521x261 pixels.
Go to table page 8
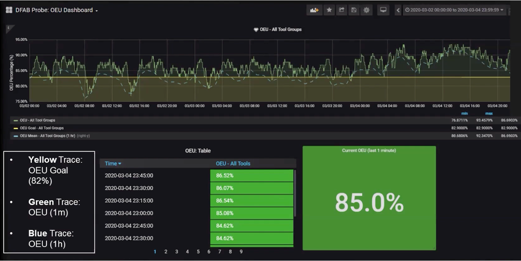pyautogui.click(x=230, y=251)
